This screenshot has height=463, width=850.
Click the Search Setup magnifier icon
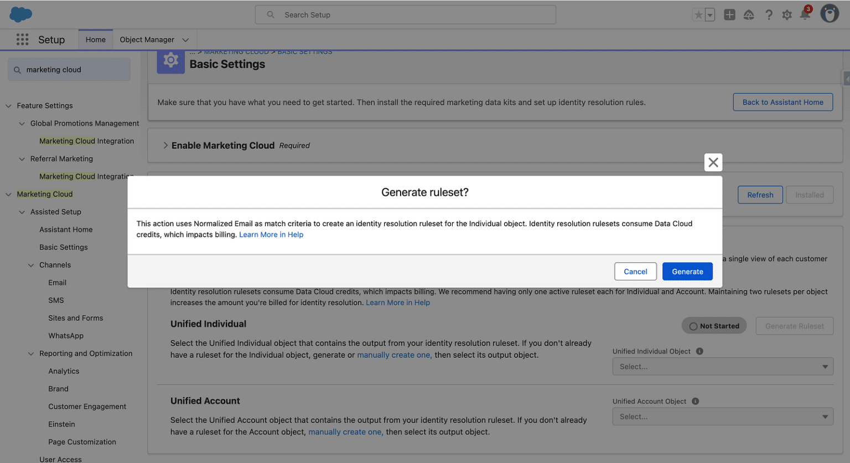tap(271, 15)
